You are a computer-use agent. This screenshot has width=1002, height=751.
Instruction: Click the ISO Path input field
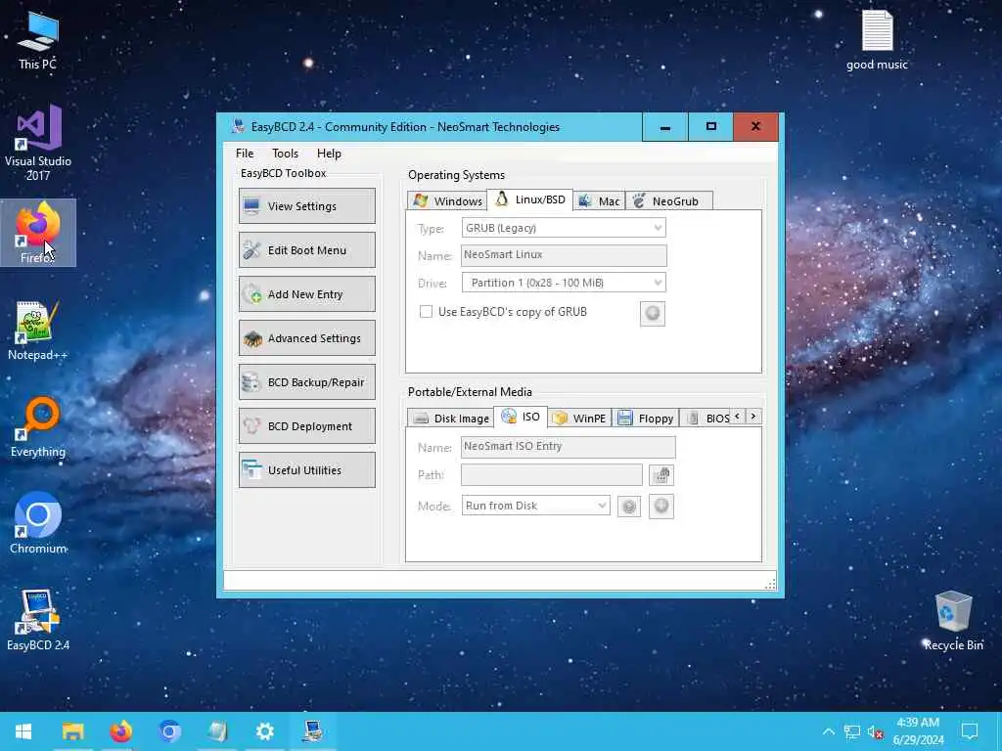click(552, 474)
